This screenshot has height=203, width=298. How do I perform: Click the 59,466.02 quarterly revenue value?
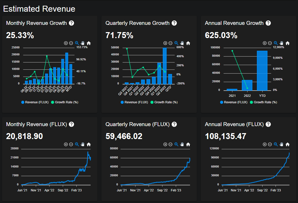coord(124,136)
